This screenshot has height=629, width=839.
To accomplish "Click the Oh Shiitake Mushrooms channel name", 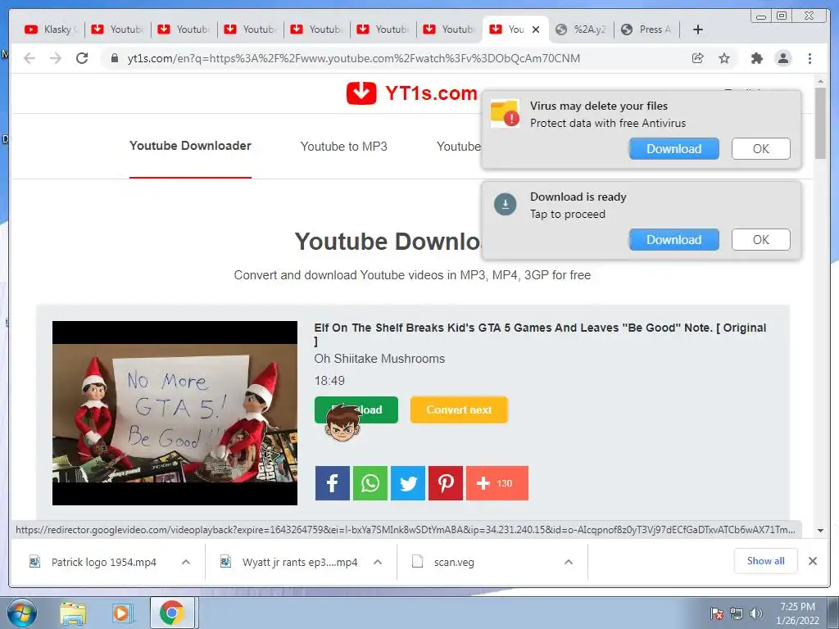I will point(379,359).
